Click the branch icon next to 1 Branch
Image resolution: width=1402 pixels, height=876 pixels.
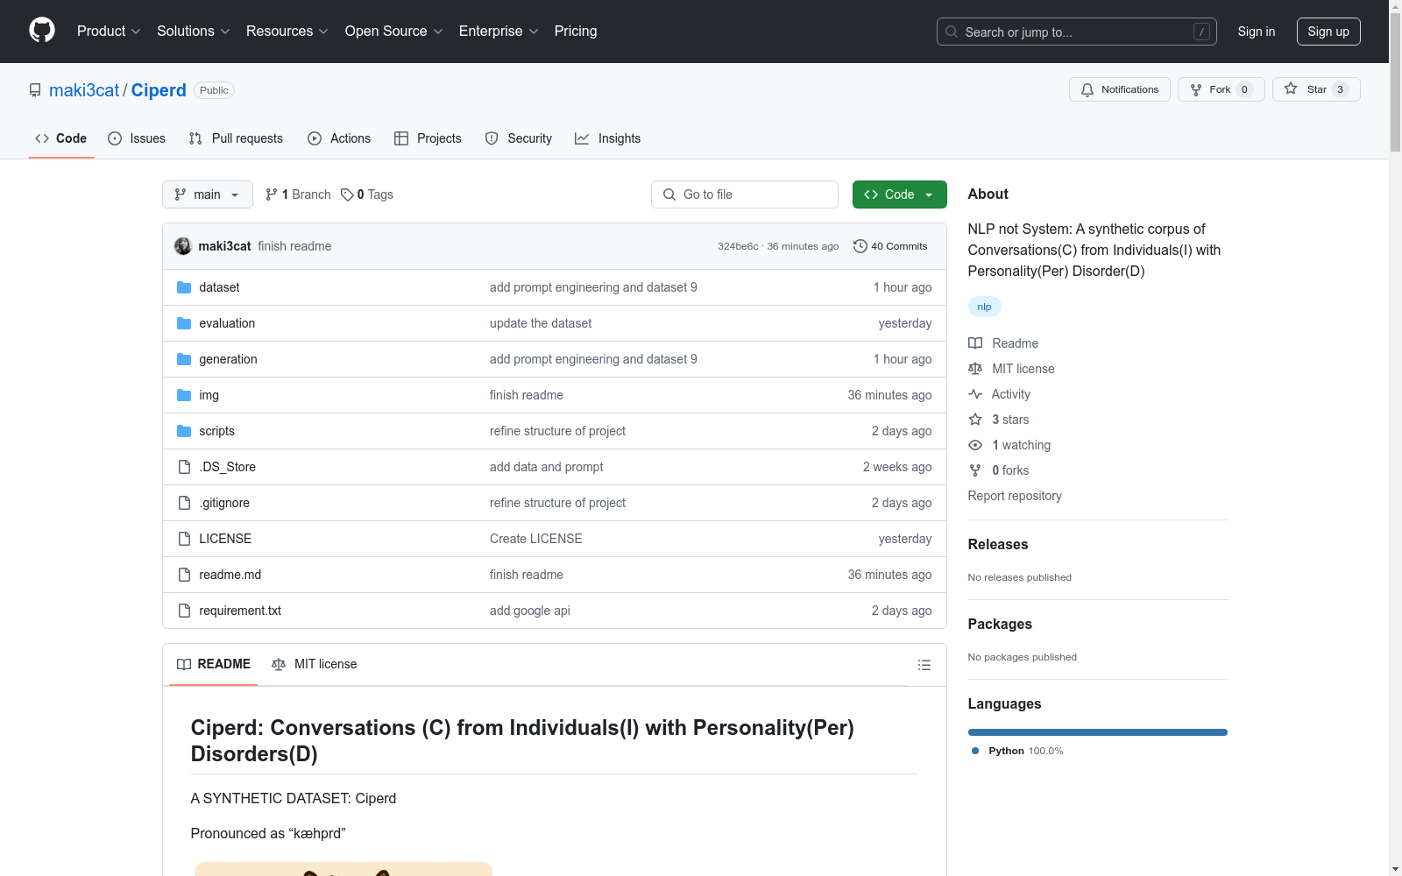[x=272, y=194]
